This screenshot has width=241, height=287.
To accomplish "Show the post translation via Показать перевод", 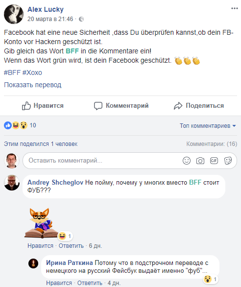I will (x=33, y=85).
